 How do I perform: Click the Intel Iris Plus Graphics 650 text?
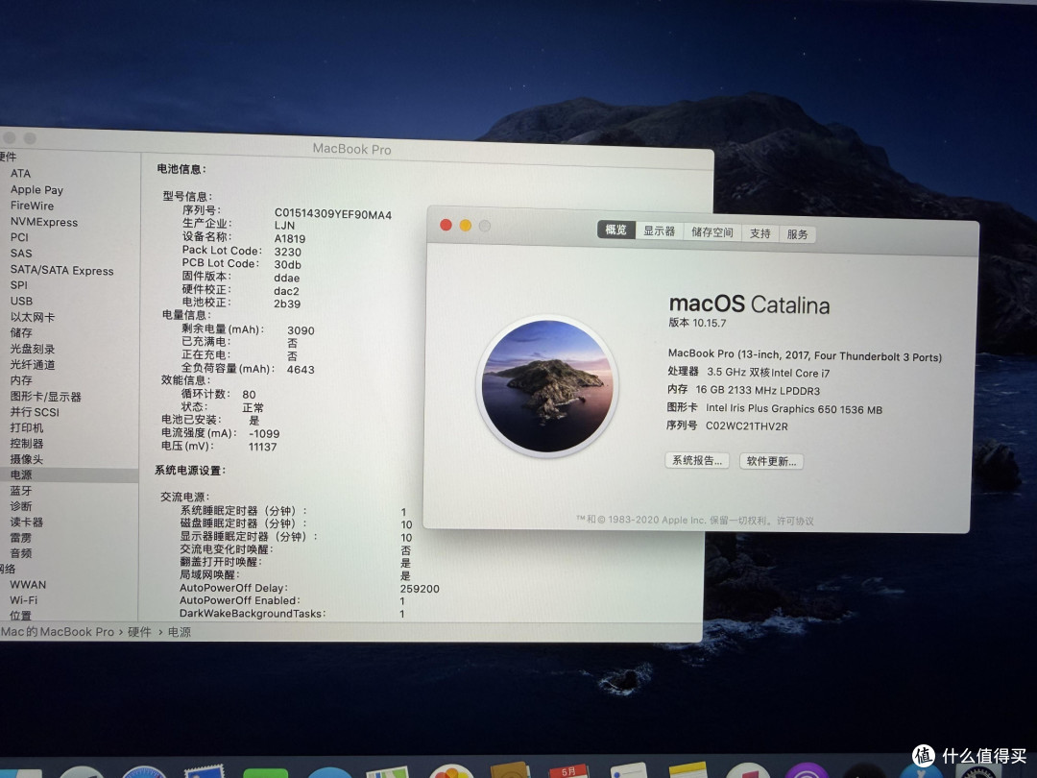(x=771, y=409)
